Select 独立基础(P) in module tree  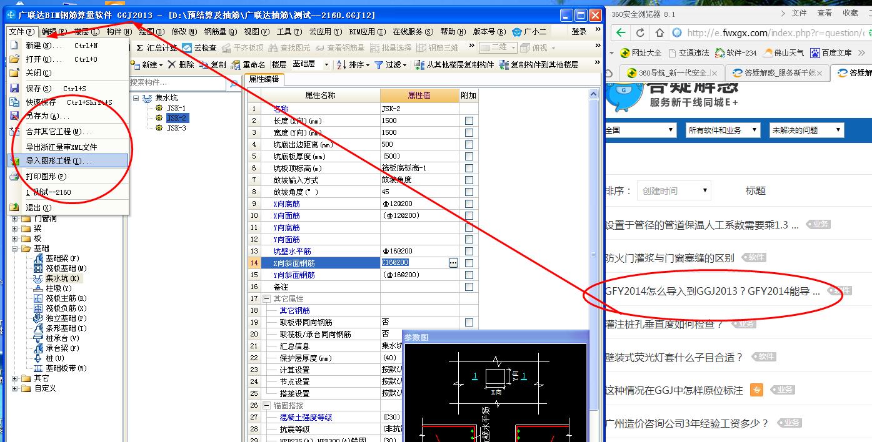click(x=66, y=318)
